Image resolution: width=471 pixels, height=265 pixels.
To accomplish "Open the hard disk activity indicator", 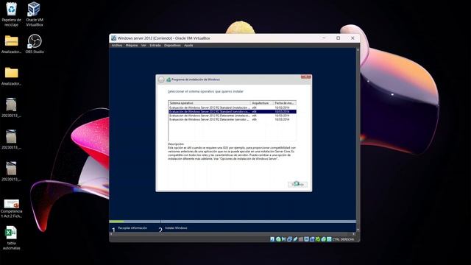I will pos(272,239).
